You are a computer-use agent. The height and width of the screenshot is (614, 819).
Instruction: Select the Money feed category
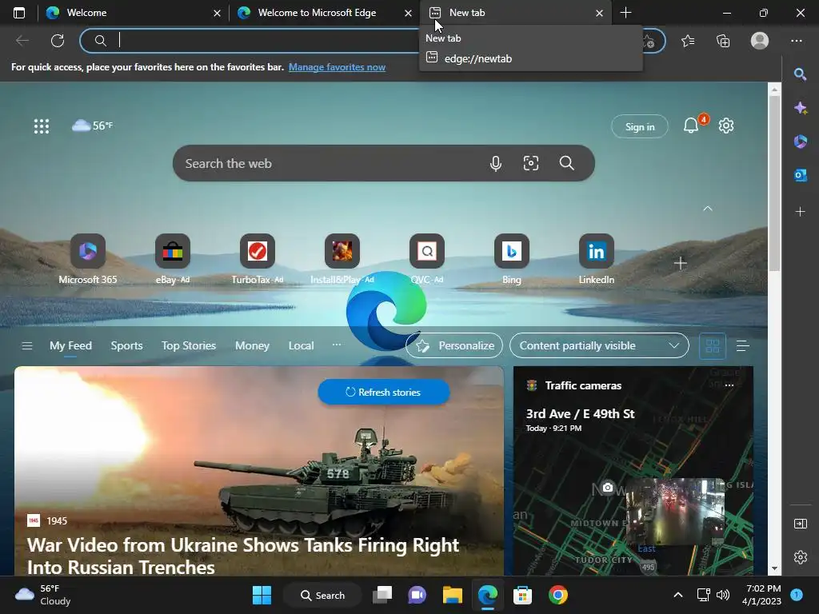tap(252, 345)
